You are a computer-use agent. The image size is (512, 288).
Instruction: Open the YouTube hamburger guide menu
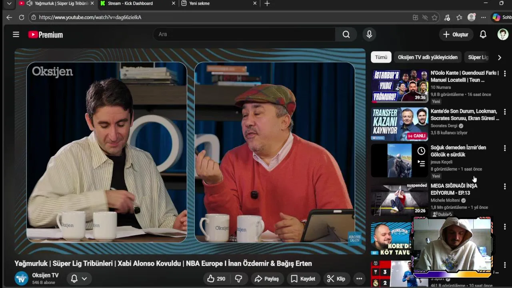point(16,34)
